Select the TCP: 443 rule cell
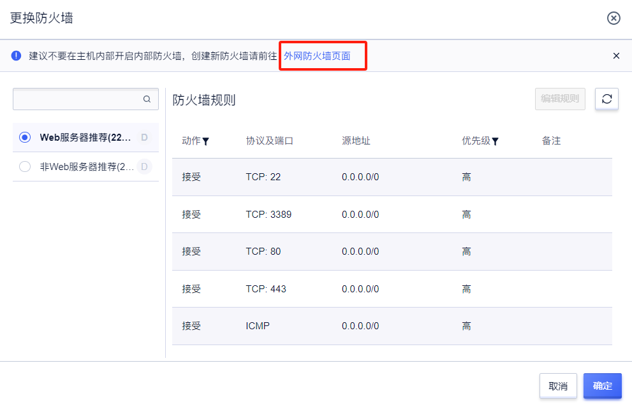Screen dimensions: 632x405 pos(266,289)
